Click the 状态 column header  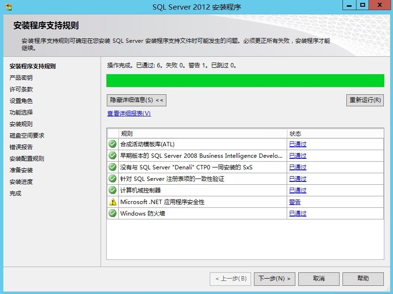click(335, 134)
